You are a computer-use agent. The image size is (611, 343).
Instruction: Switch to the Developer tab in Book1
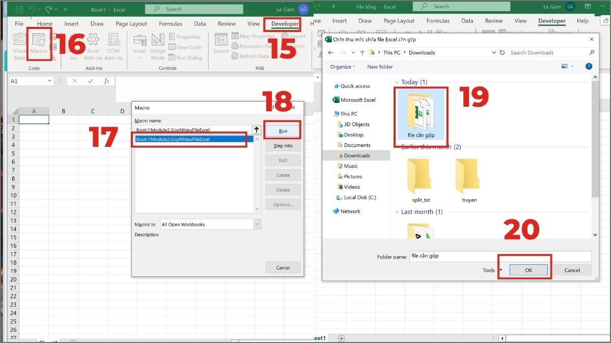285,24
